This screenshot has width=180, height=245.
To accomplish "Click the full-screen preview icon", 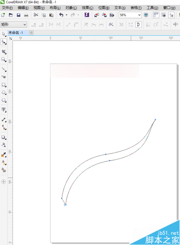I will click(x=146, y=15).
